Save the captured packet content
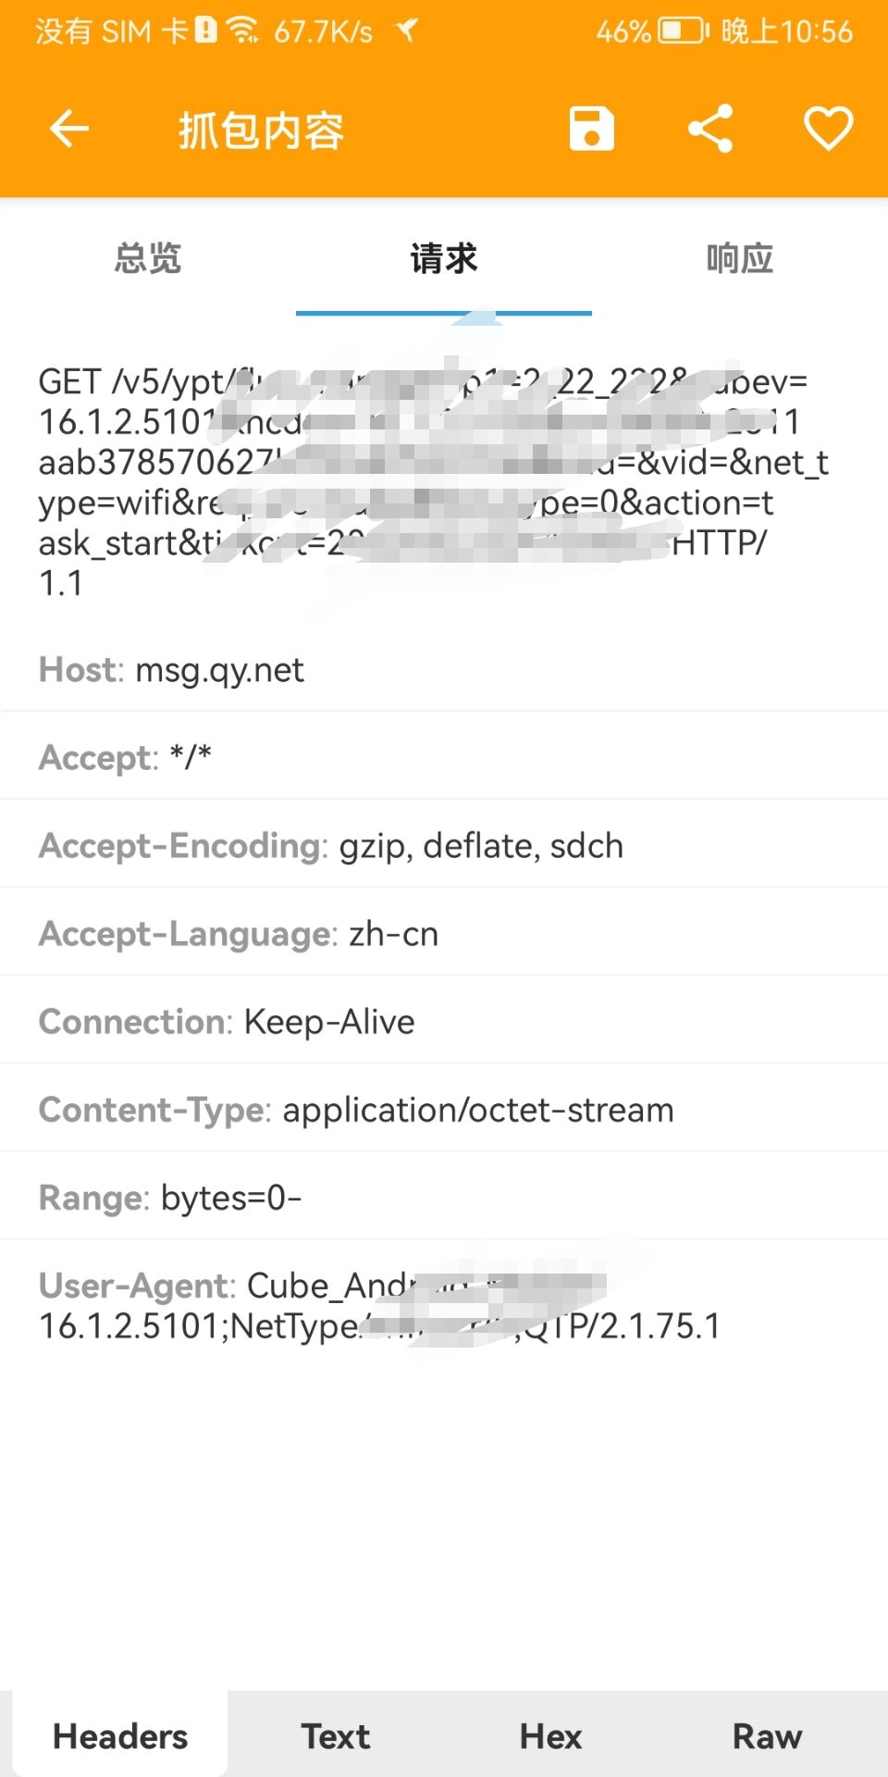This screenshot has height=1777, width=888. [590, 129]
